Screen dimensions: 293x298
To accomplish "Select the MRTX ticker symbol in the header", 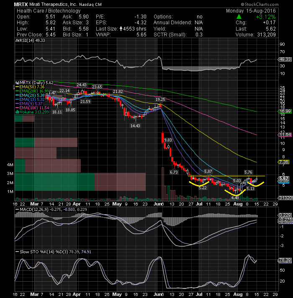I will click(21, 4).
